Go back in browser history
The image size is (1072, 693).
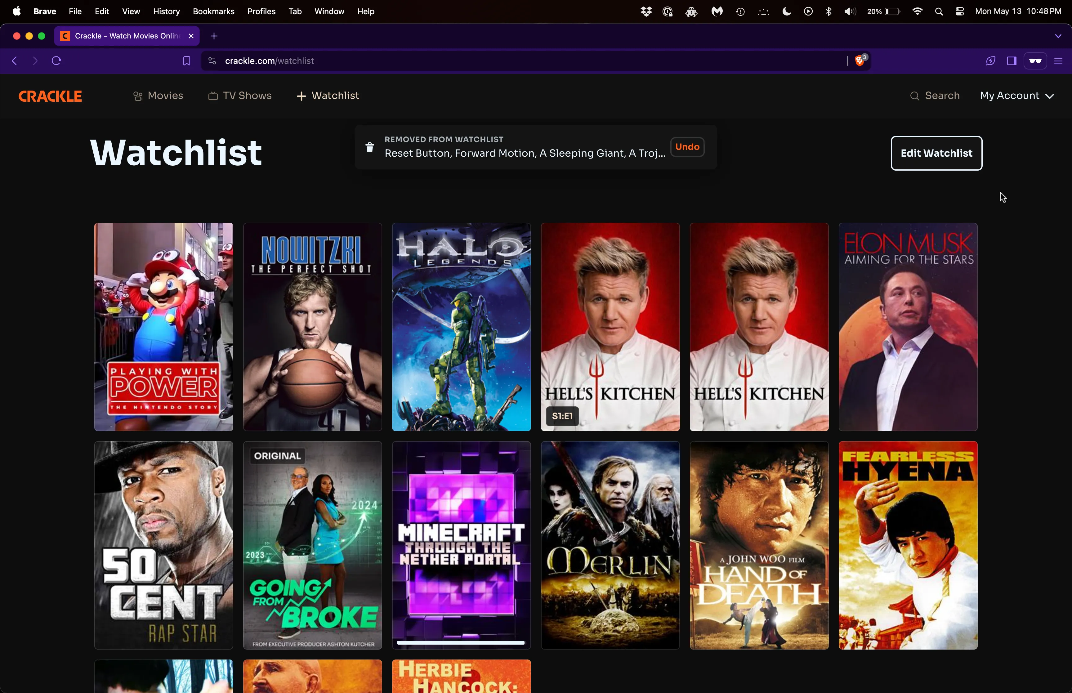[x=14, y=61]
